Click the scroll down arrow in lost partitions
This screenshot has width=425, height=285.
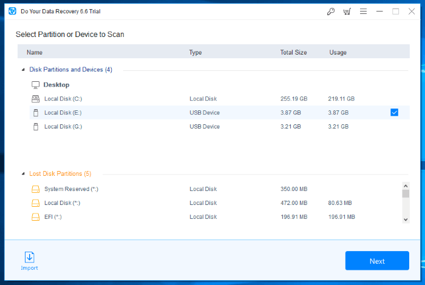click(x=406, y=220)
